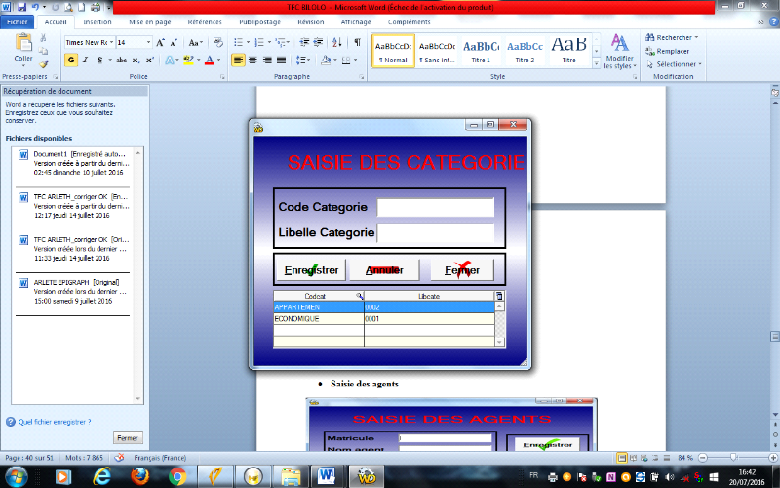Set alignment to right
Image resolution: width=780 pixels, height=488 pixels.
tap(267, 61)
